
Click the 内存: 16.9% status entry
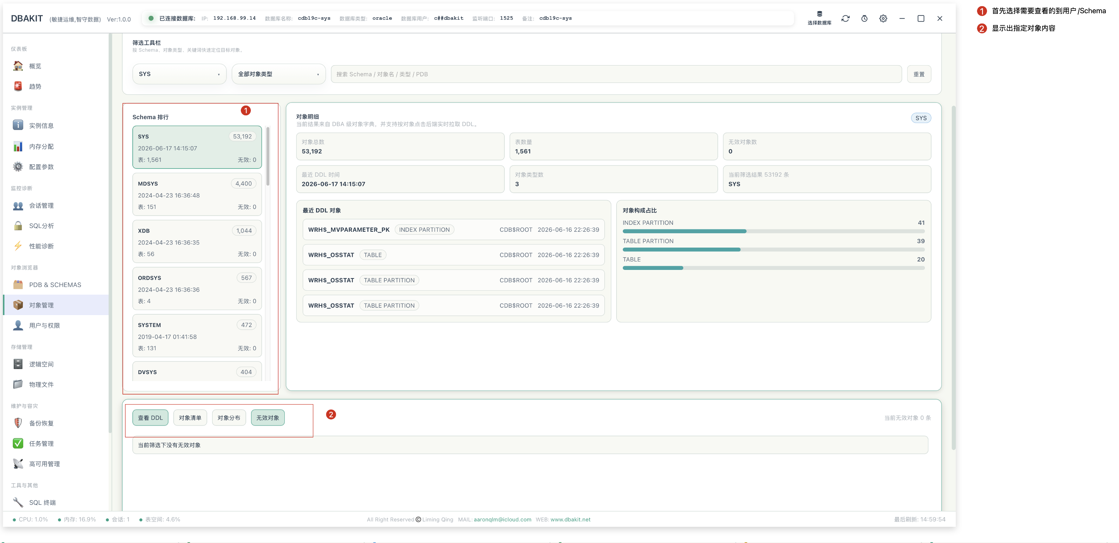77,519
